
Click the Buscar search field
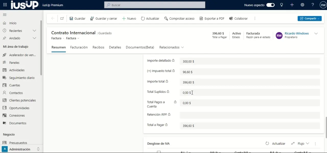tap(155, 5)
